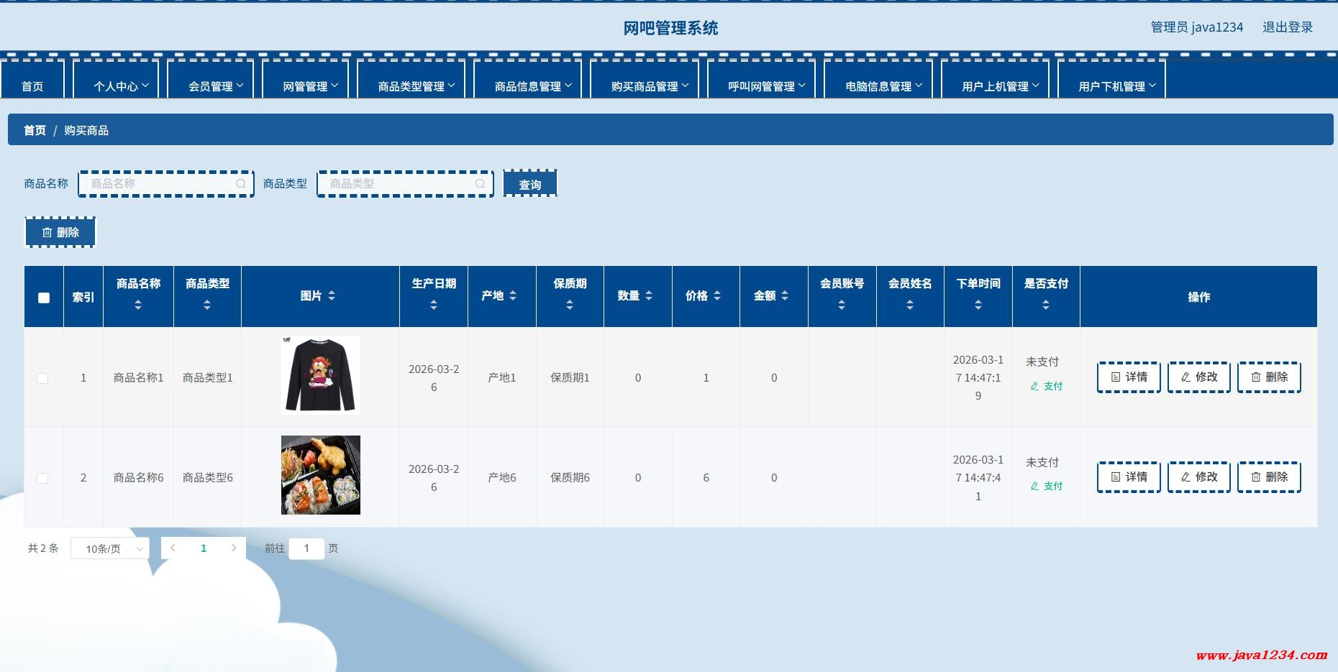Click the 支付 pay icon in row 1
1338x672 pixels.
[x=1035, y=387]
